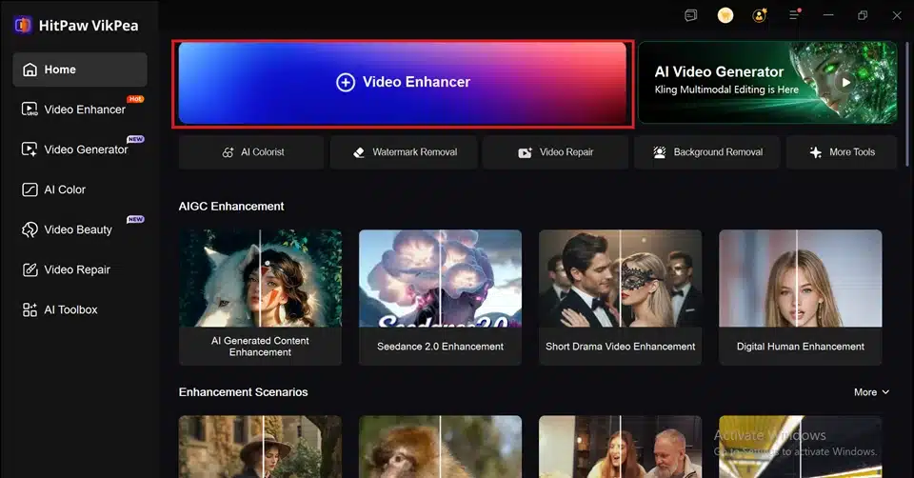914x478 pixels.
Task: Minimize the HitPaw VikPea window
Action: [x=828, y=16]
